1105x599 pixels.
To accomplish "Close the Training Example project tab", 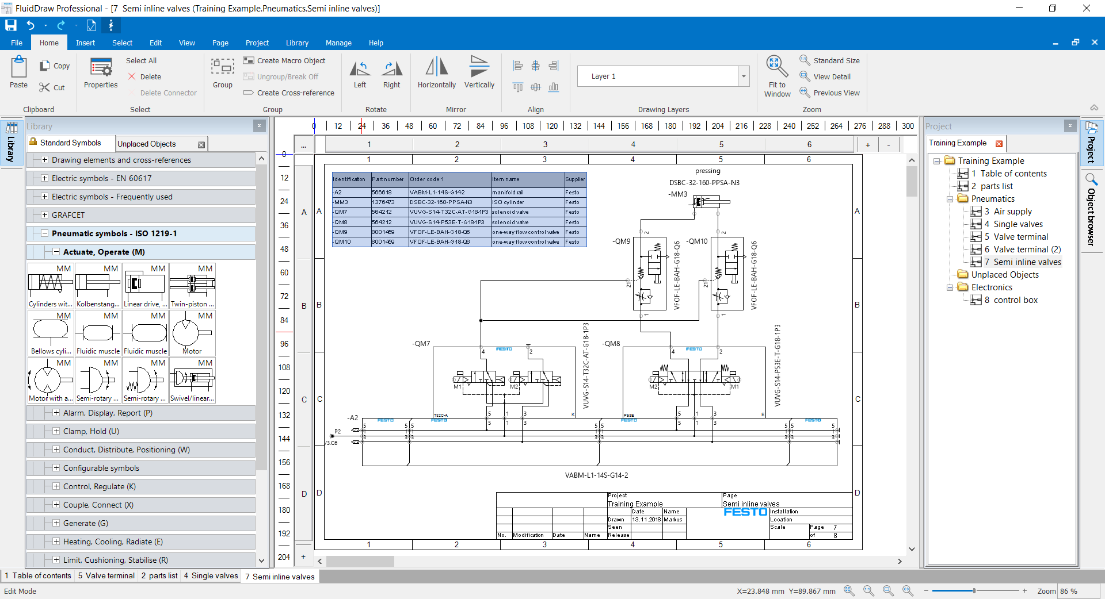I will click(999, 143).
